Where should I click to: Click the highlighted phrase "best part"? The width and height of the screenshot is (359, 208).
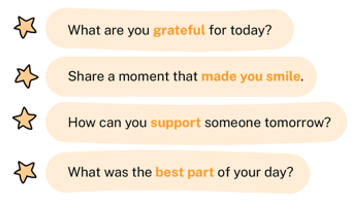point(185,173)
